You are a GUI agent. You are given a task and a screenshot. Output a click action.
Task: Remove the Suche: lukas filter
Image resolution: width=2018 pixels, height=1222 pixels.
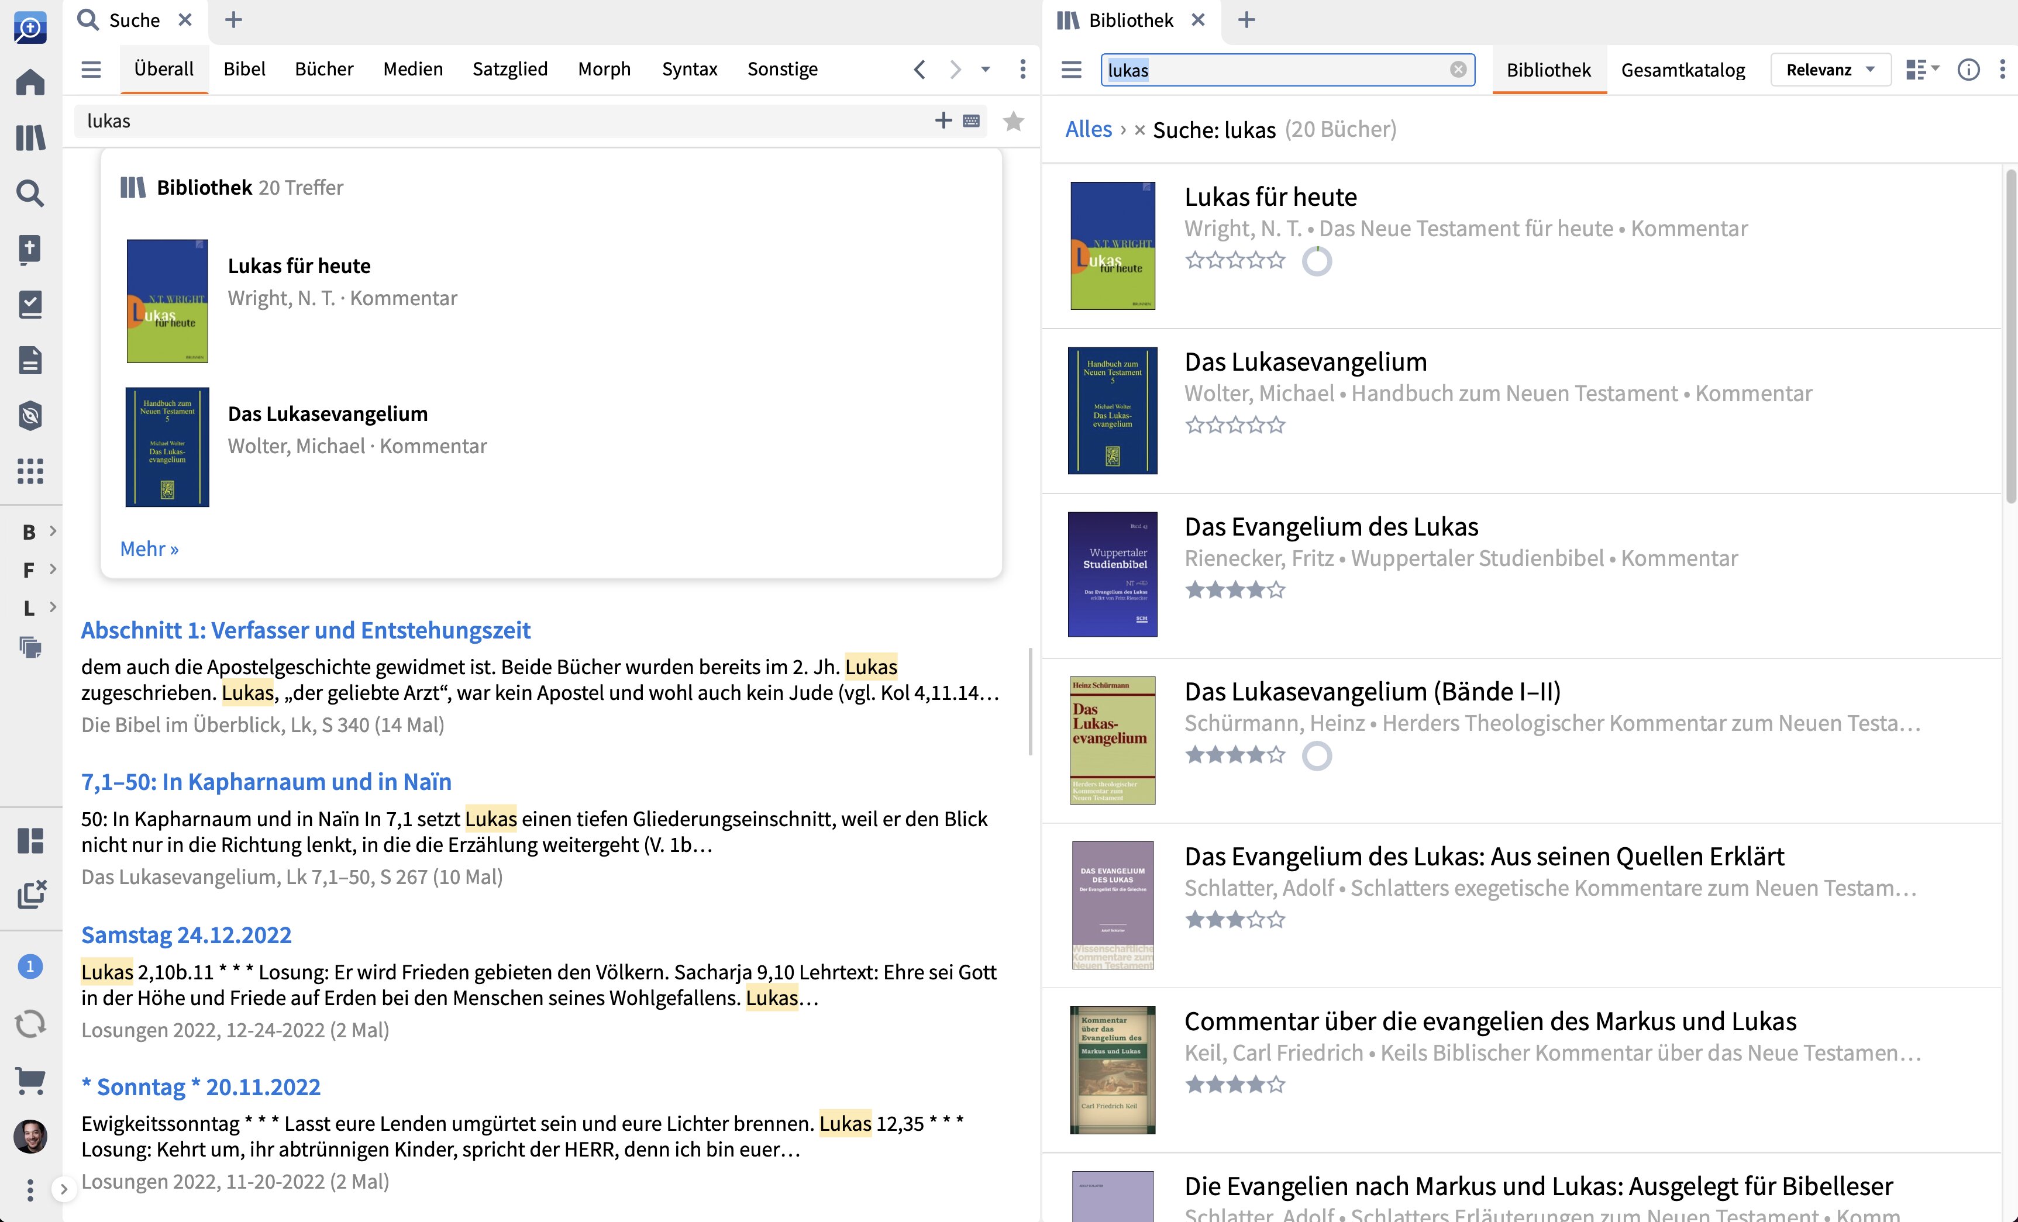(1139, 130)
